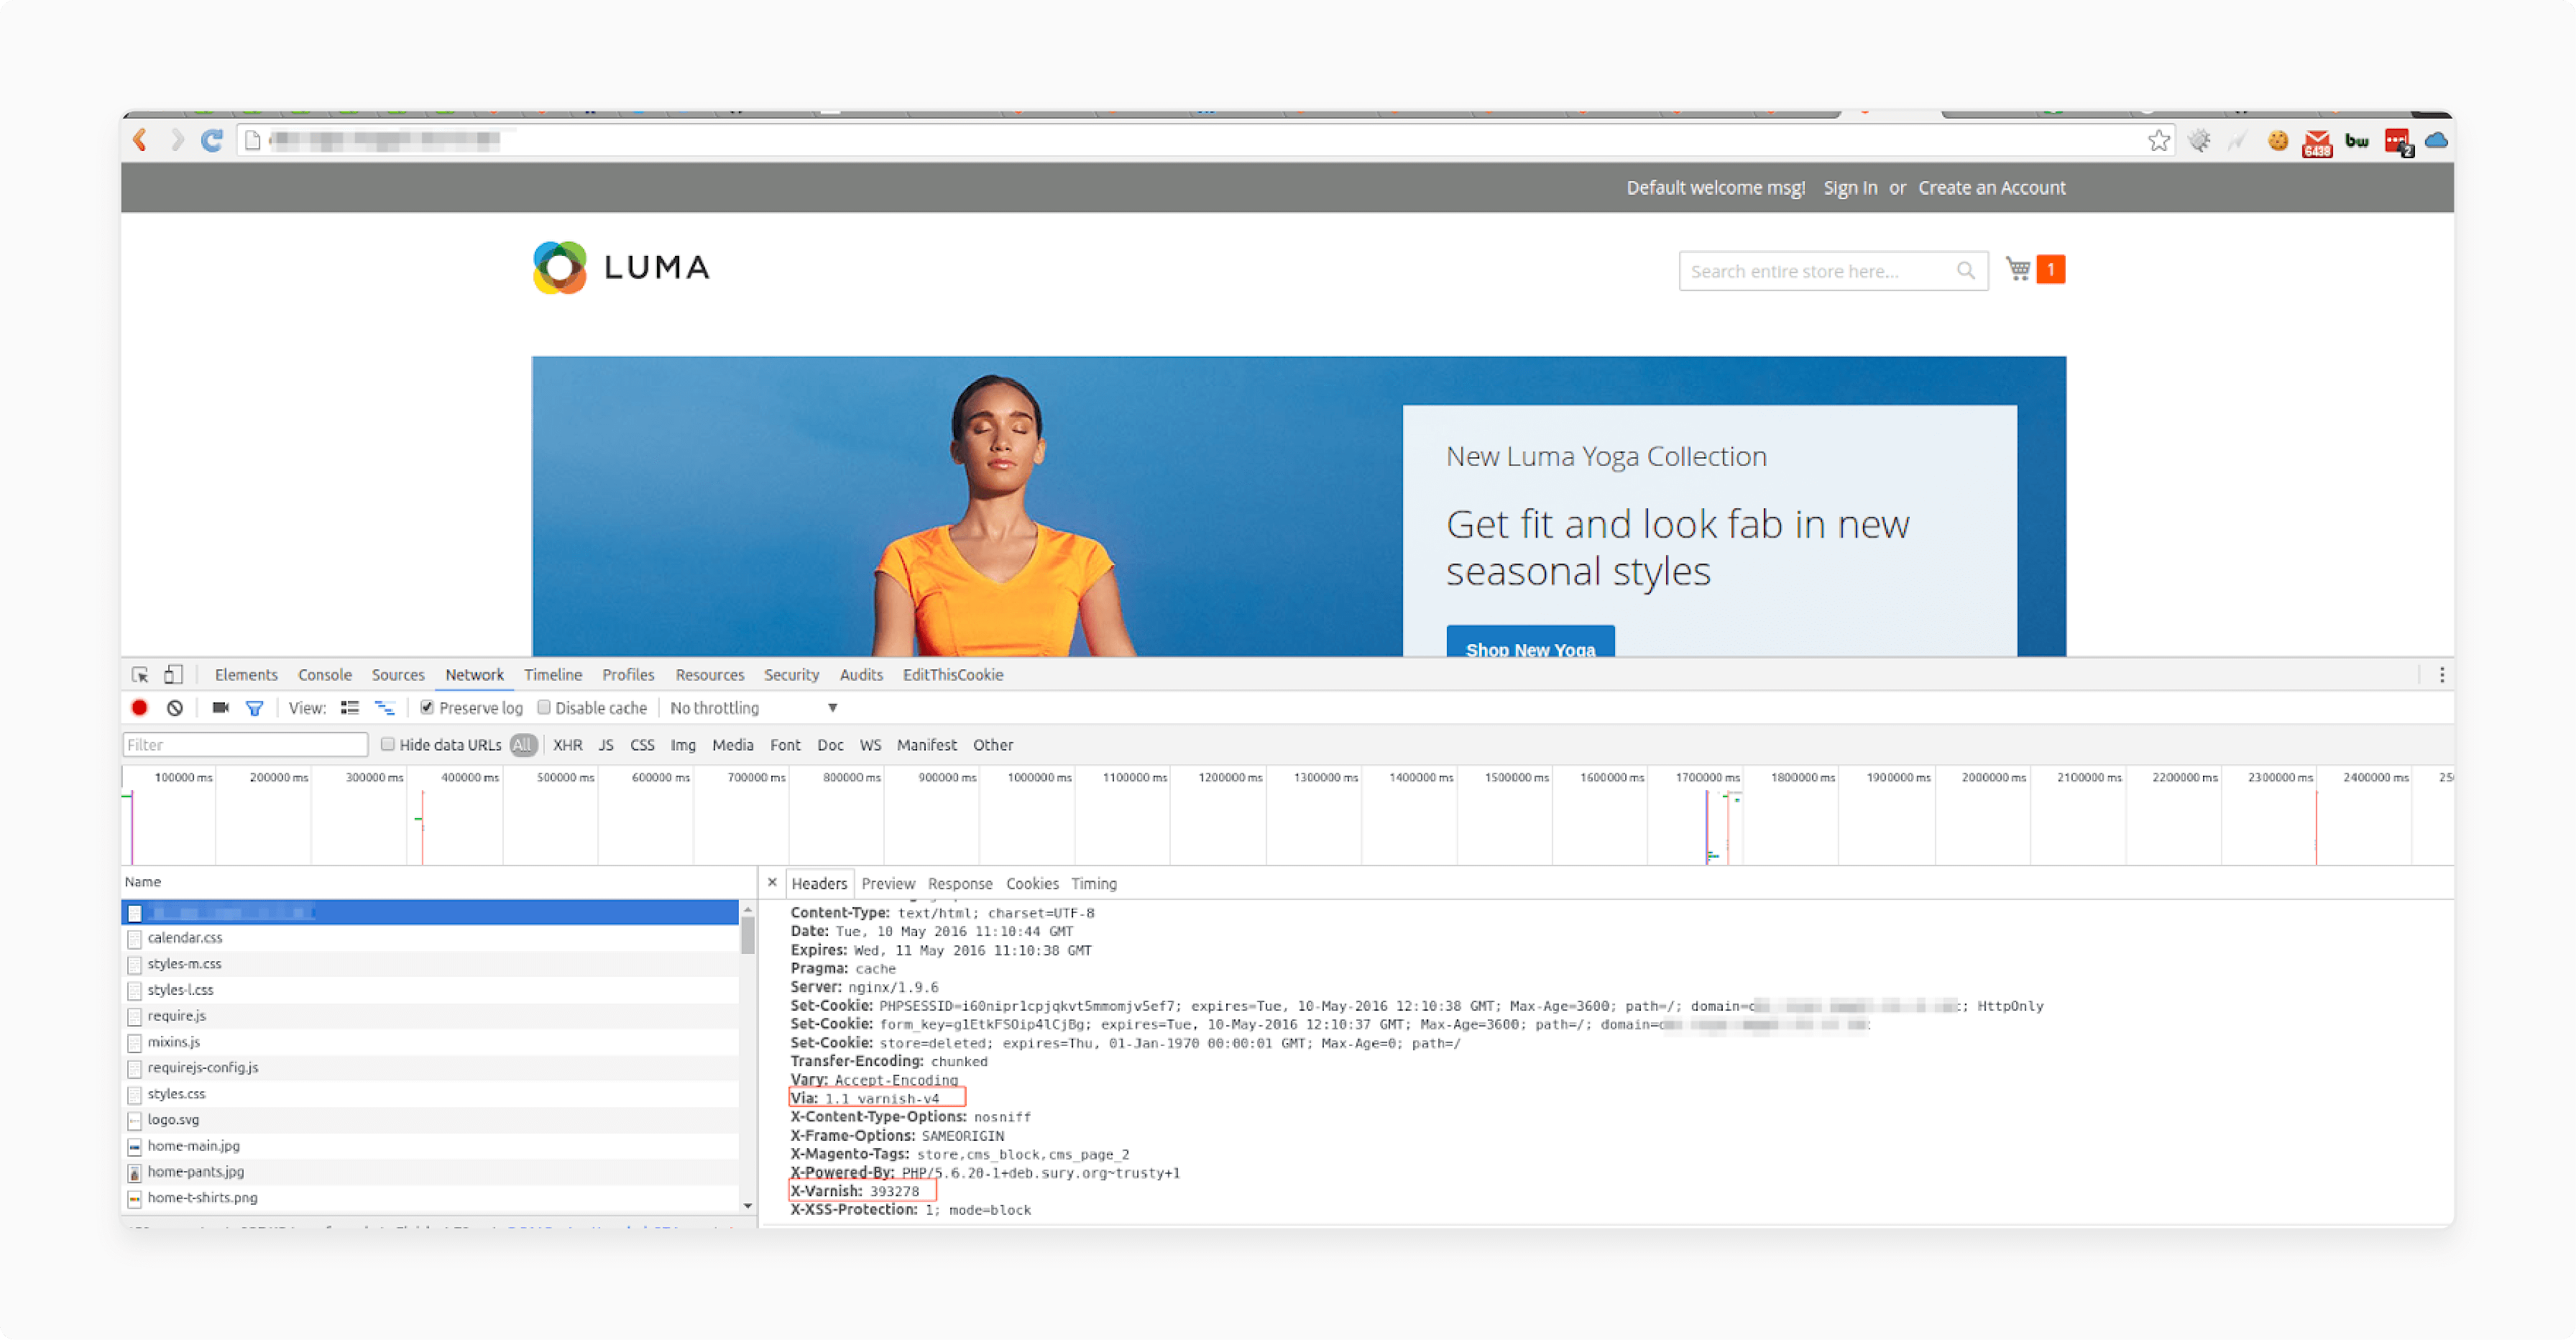This screenshot has width=2576, height=1340.
Task: Activate the inspect element picker icon
Action: click(x=140, y=675)
